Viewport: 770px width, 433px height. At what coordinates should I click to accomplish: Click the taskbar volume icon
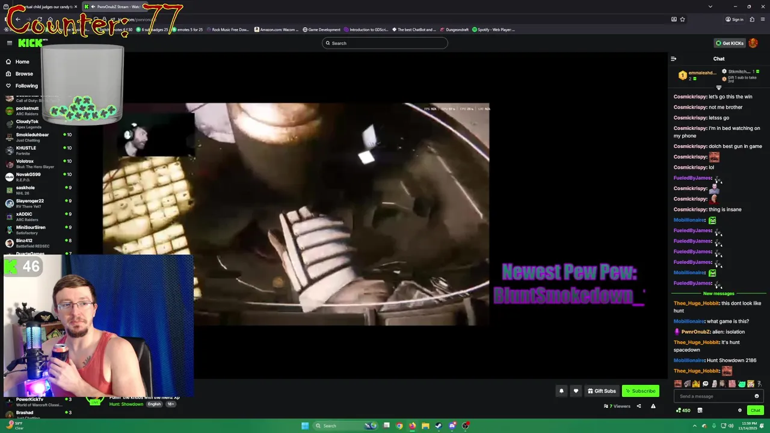pos(731,426)
